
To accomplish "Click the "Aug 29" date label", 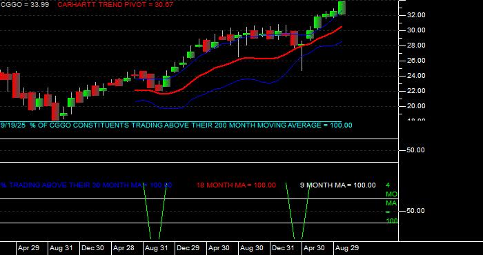I will (347, 248).
